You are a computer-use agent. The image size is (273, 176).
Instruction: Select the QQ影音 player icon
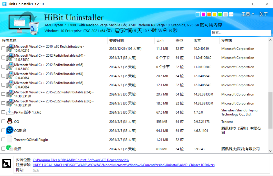9,130
